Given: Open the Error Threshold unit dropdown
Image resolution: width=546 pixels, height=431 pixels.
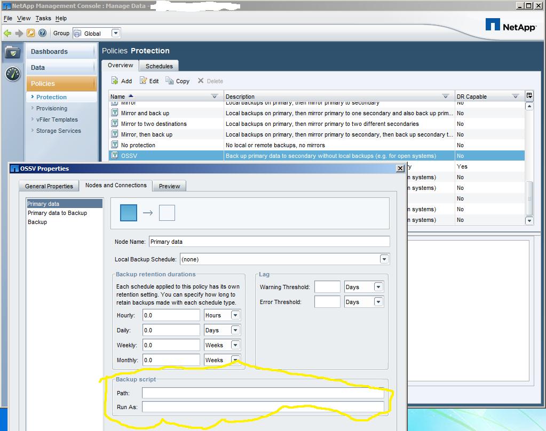Looking at the screenshot, I should (378, 302).
